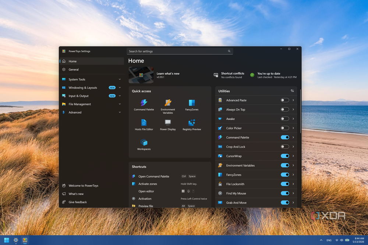Enable Advanced Paste toggle
The image size is (368, 245).
(285, 100)
